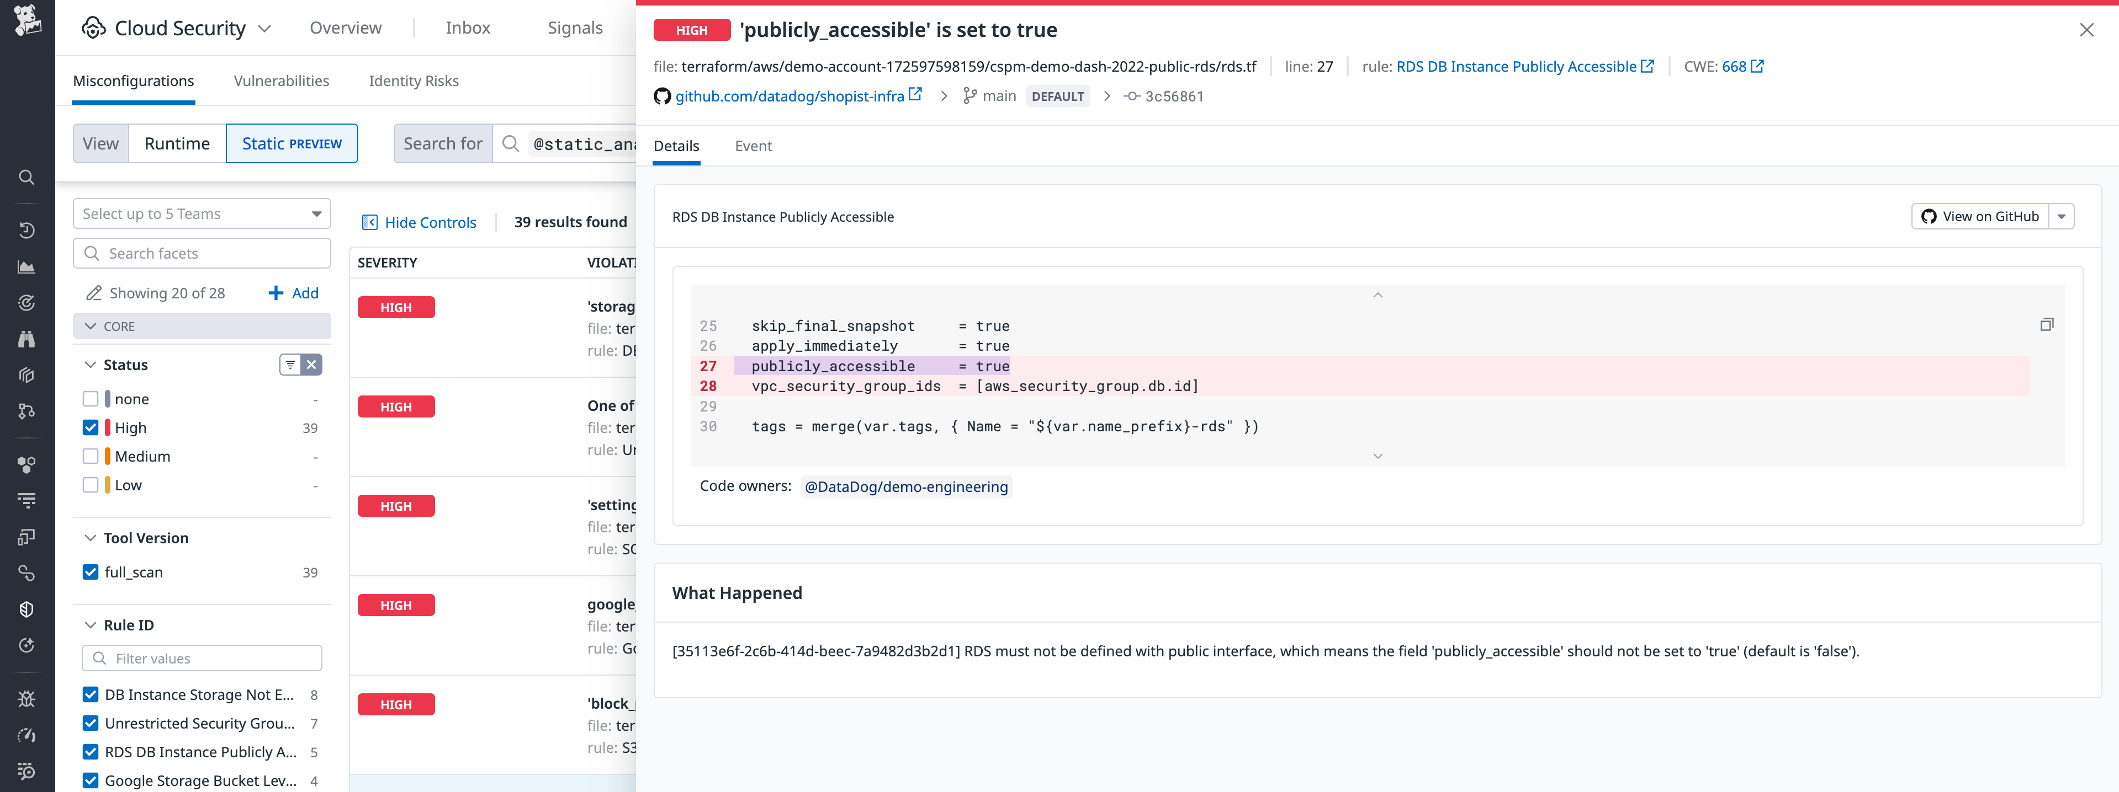Open the search magnifier icon in left sidebar
Viewport: 2119px width, 792px height.
click(25, 176)
